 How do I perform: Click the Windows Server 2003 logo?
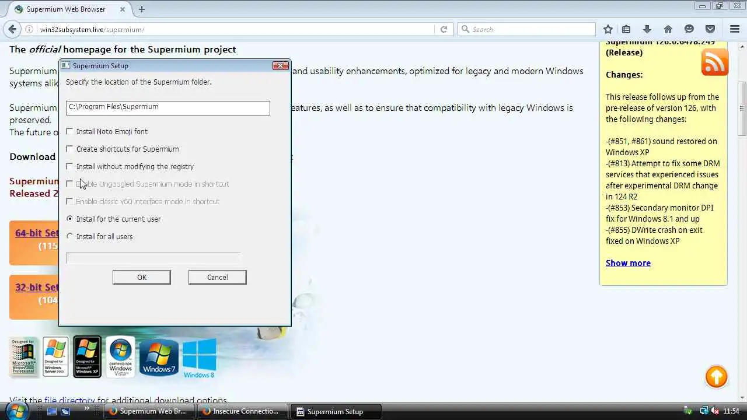pyautogui.click(x=55, y=357)
